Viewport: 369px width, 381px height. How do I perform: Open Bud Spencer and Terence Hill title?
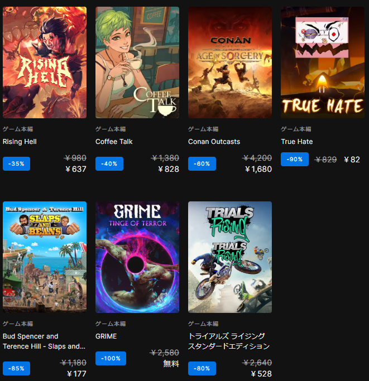[44, 341]
